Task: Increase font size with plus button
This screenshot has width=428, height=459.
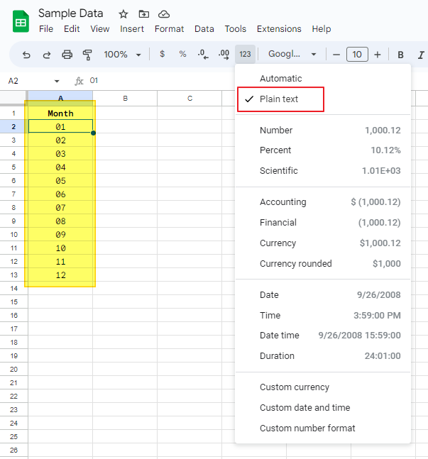Action: coord(378,55)
